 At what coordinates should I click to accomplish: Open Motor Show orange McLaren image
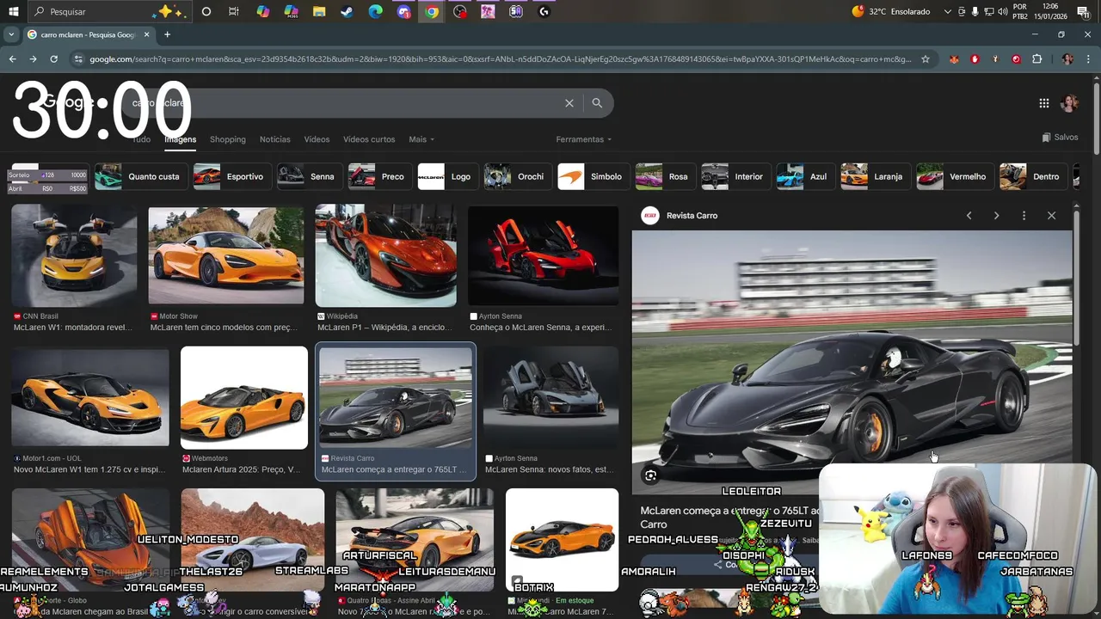click(226, 255)
